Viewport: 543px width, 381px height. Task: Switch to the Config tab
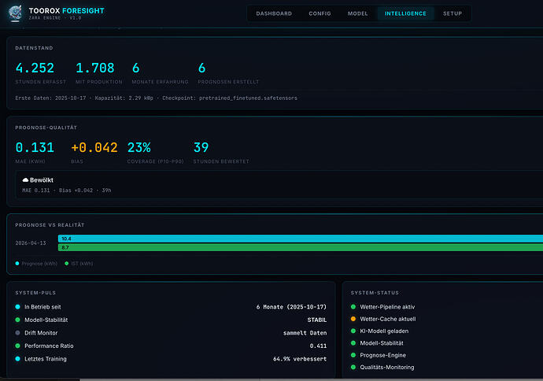320,13
